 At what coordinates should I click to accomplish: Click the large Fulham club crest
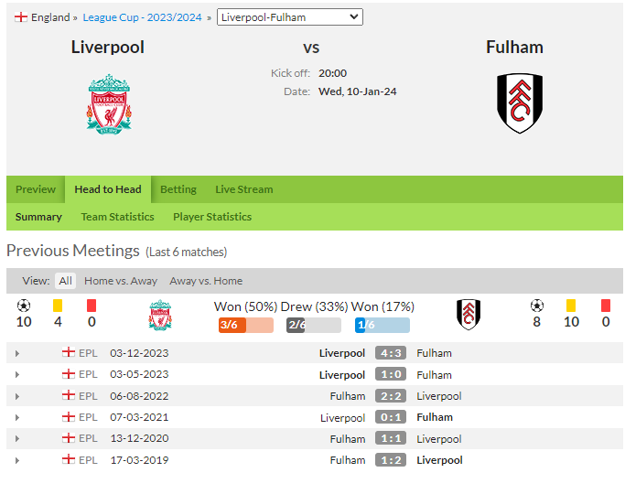[x=520, y=103]
